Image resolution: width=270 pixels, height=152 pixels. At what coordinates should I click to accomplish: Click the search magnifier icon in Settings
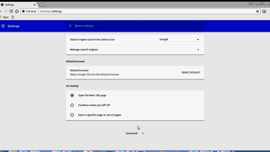click(70, 26)
